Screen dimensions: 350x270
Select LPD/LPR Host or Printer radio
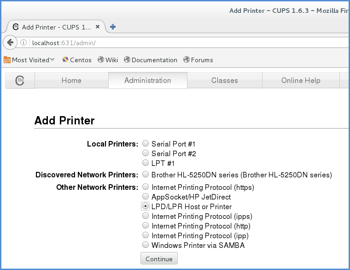146,206
